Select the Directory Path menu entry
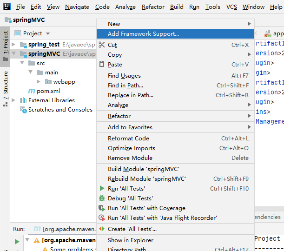284x251 pixels. click(x=175, y=249)
